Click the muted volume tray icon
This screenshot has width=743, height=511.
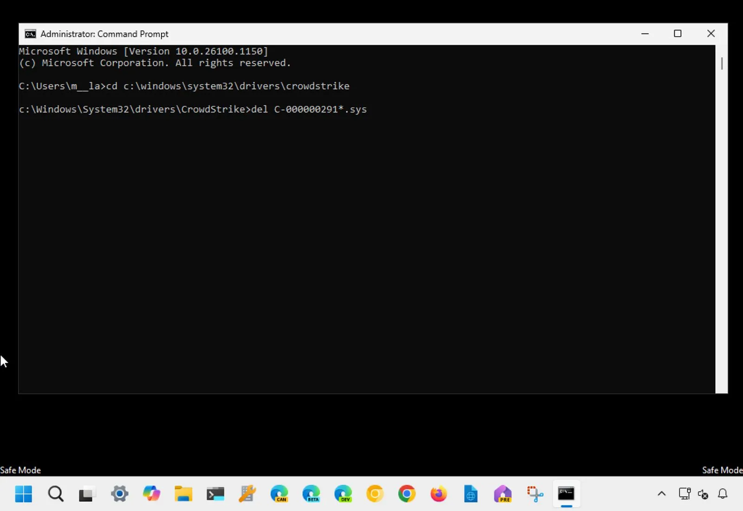pyautogui.click(x=703, y=494)
